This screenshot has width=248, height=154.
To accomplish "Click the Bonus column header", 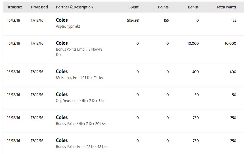I will point(193,7).
